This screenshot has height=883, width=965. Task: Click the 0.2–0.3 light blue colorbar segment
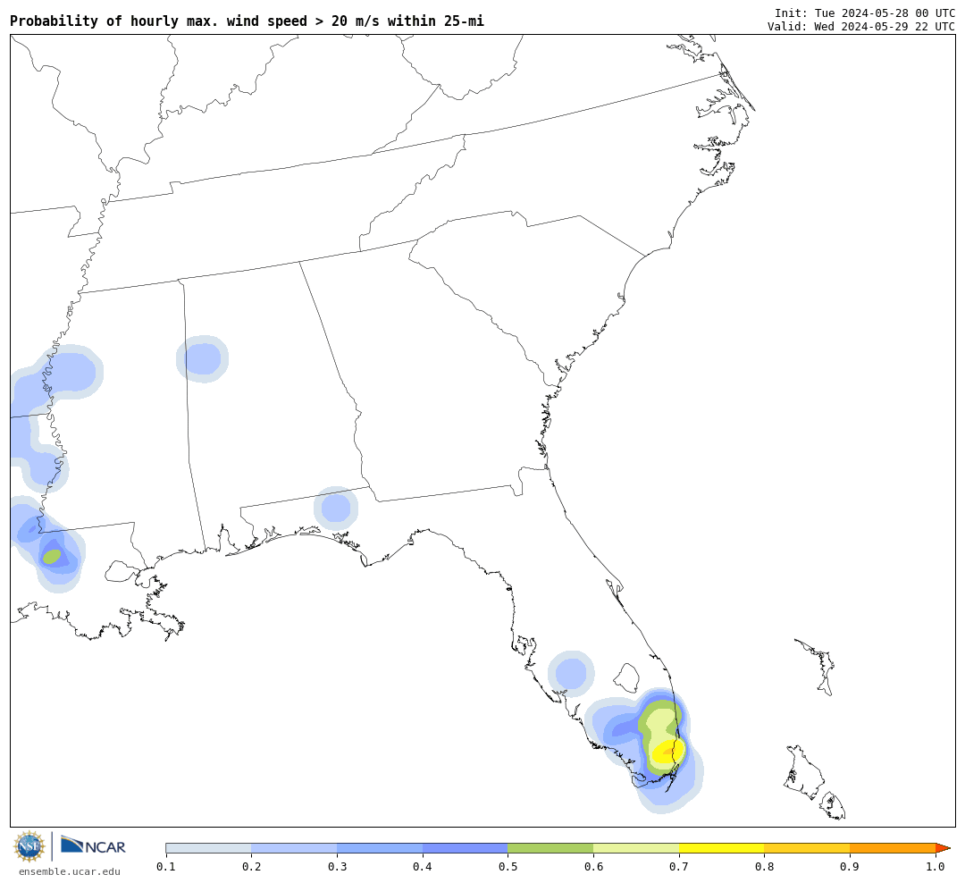[294, 848]
